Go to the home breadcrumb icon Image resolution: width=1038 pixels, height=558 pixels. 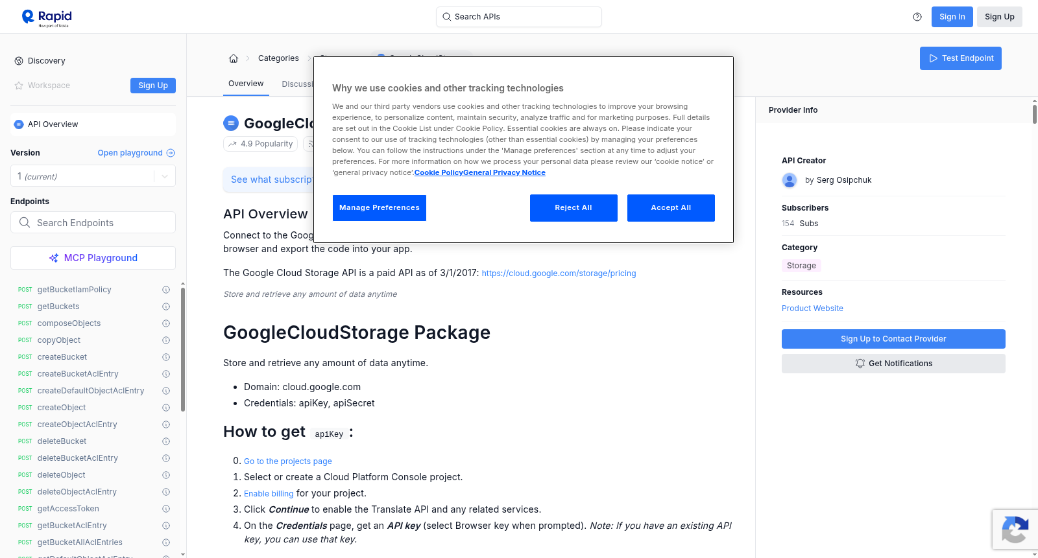[x=234, y=58]
